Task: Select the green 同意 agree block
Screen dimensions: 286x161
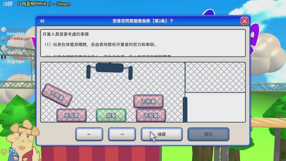Action: [111, 115]
